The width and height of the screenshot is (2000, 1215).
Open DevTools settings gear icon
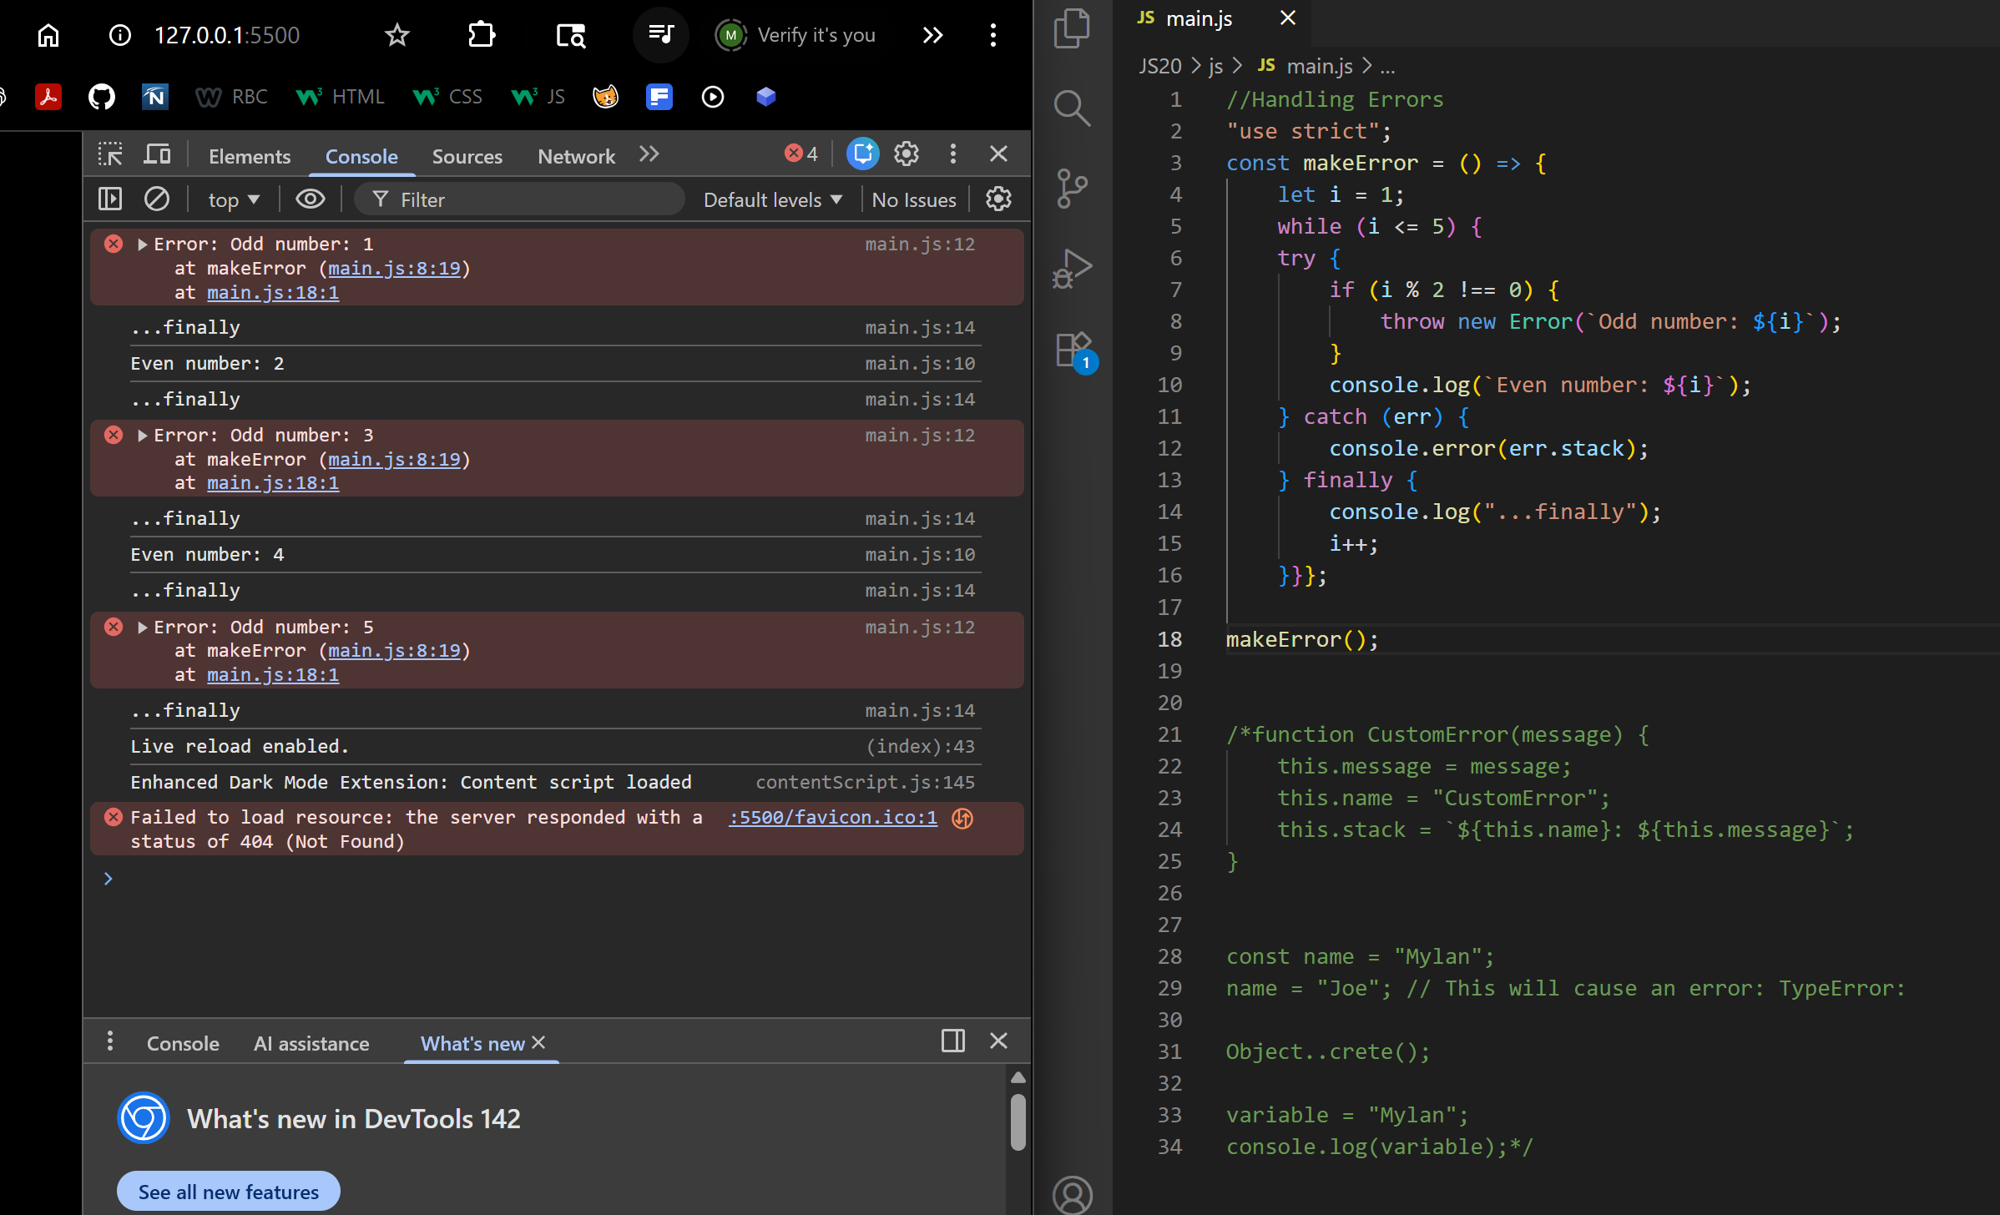[x=907, y=154]
